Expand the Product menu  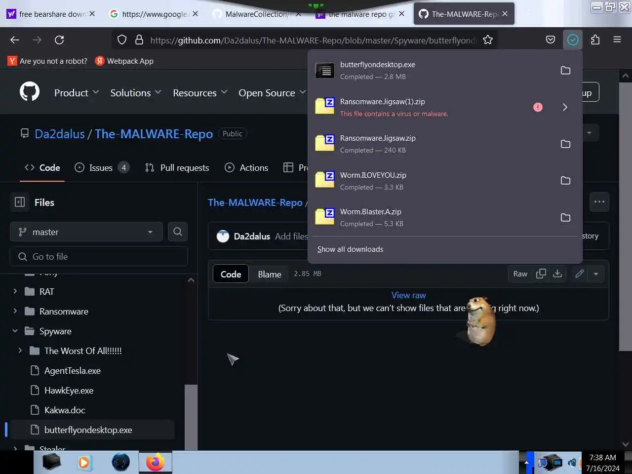point(77,93)
